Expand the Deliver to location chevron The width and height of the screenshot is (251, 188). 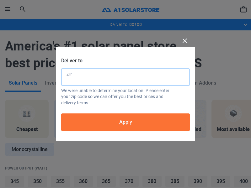(x=245, y=24)
